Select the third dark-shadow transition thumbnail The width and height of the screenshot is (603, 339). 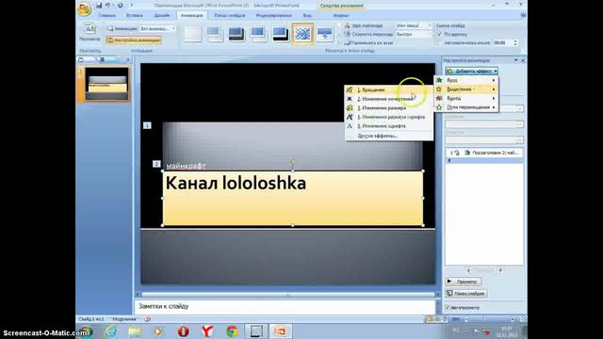pos(236,34)
